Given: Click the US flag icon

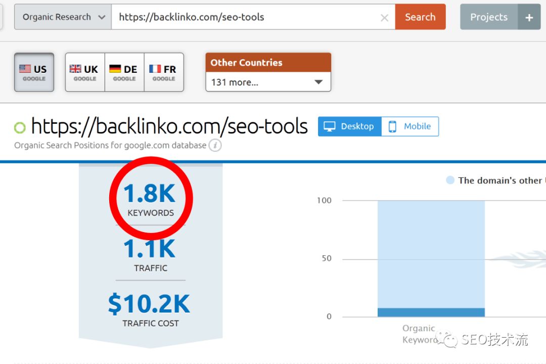Looking at the screenshot, I should click(25, 69).
